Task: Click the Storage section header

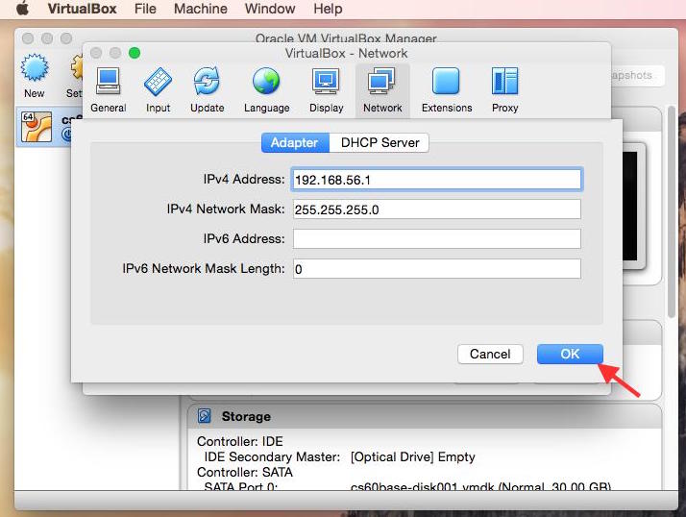Action: pyautogui.click(x=425, y=416)
